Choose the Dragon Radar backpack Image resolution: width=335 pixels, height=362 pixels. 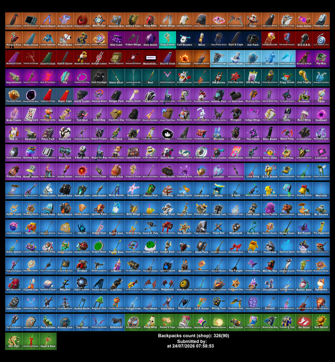(99, 247)
